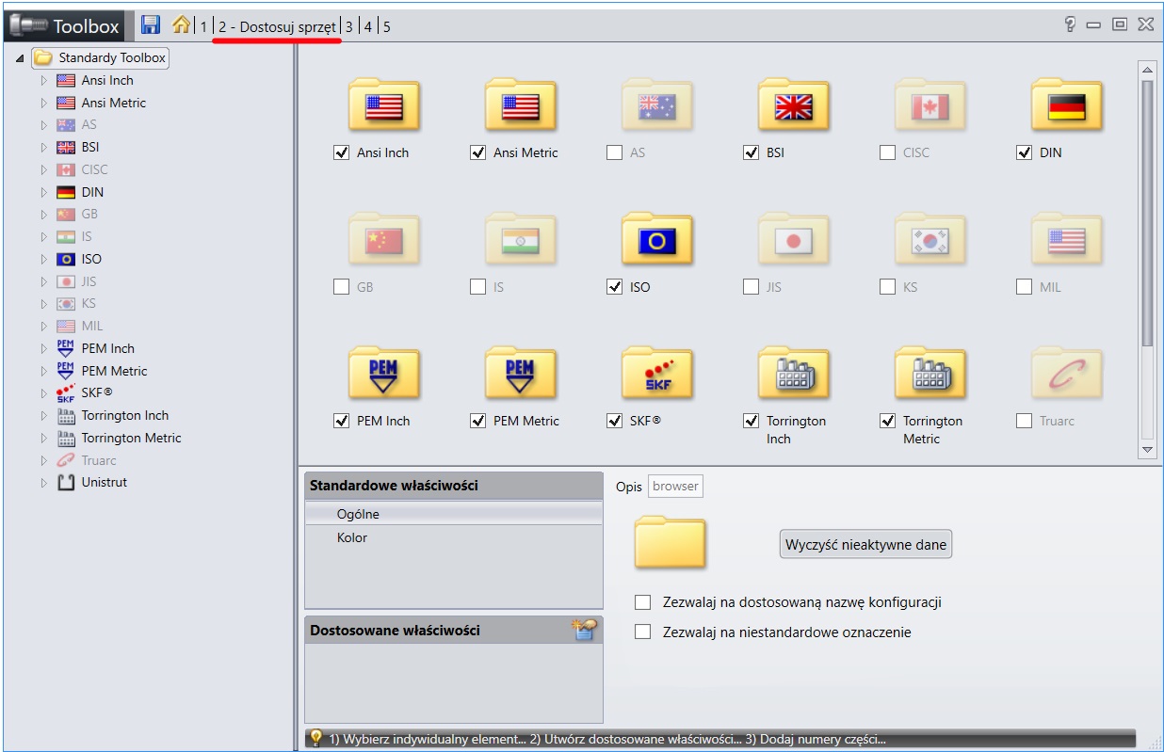Viewport: 1164px width, 752px height.
Task: Go to step 4 tab
Action: point(368,26)
